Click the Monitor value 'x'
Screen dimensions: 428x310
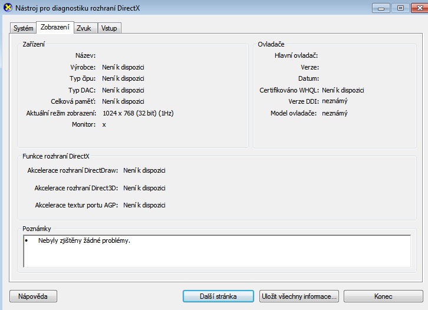[x=104, y=125]
